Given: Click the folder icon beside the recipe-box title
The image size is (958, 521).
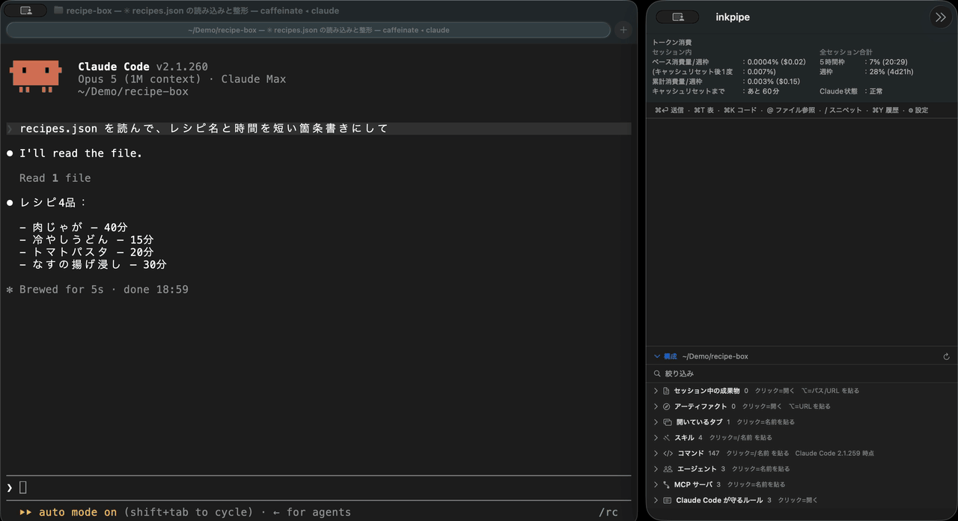Looking at the screenshot, I should 58,10.
